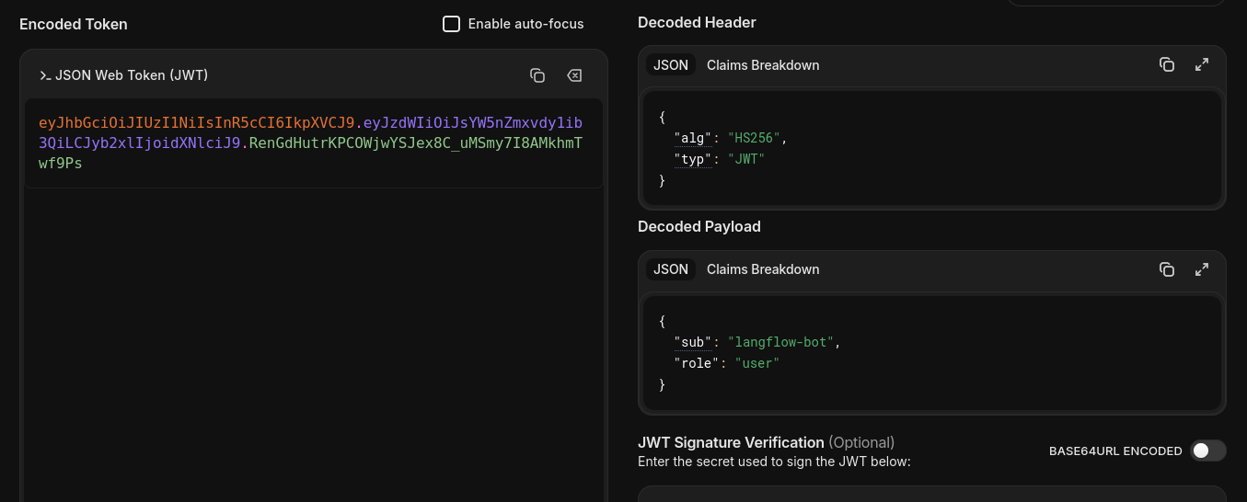
Task: Click the Decoded Payload heading
Action: pyautogui.click(x=699, y=226)
